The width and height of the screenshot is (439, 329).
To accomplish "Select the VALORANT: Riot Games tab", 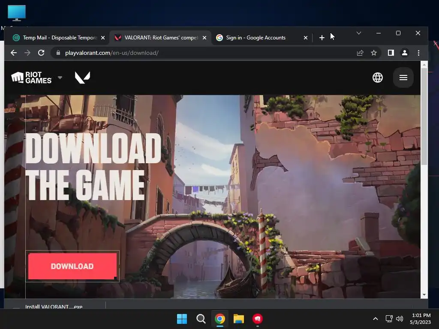I will pos(160,38).
